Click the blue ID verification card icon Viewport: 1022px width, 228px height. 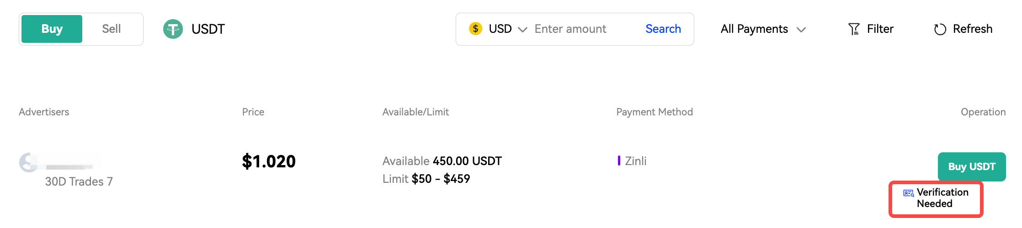coord(908,193)
